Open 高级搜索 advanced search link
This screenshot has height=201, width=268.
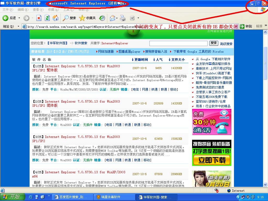[226, 44]
